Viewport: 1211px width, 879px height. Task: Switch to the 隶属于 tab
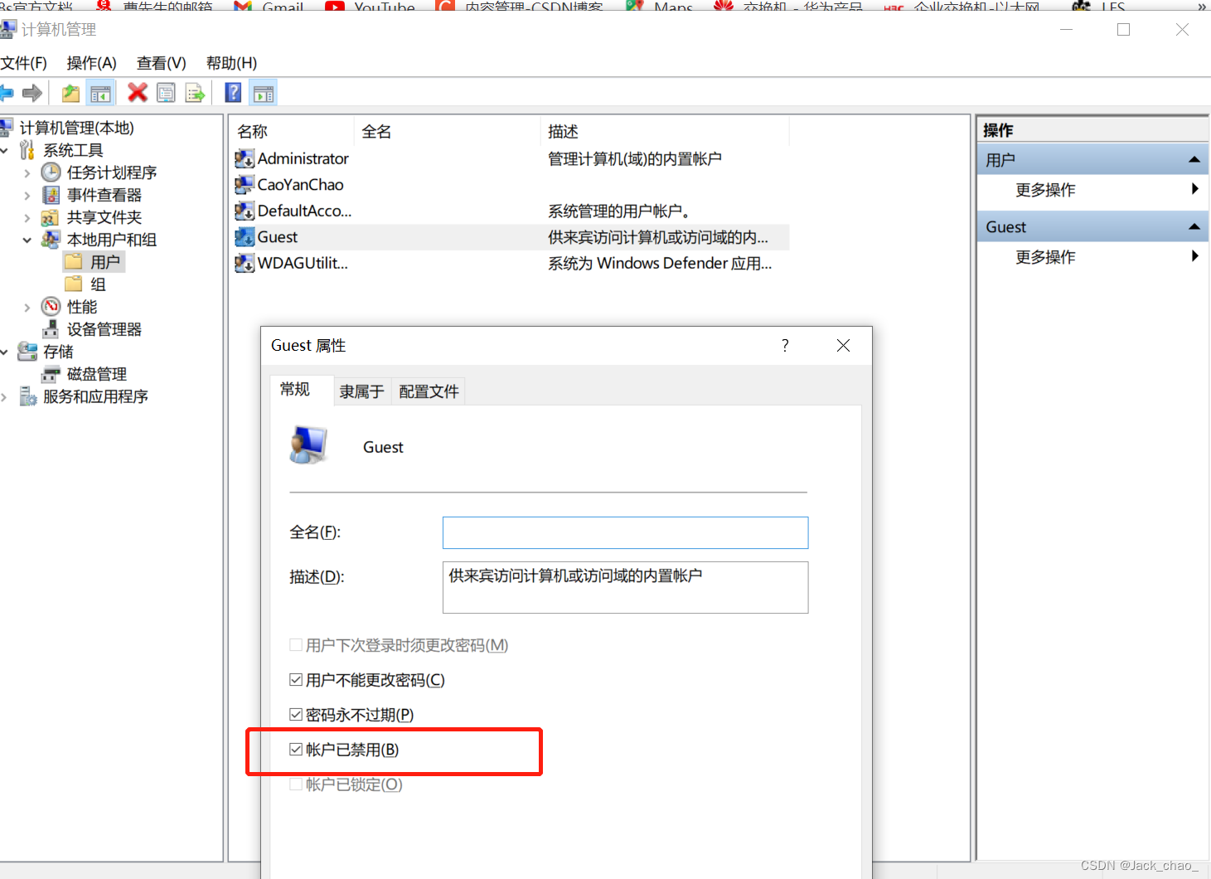(x=361, y=391)
